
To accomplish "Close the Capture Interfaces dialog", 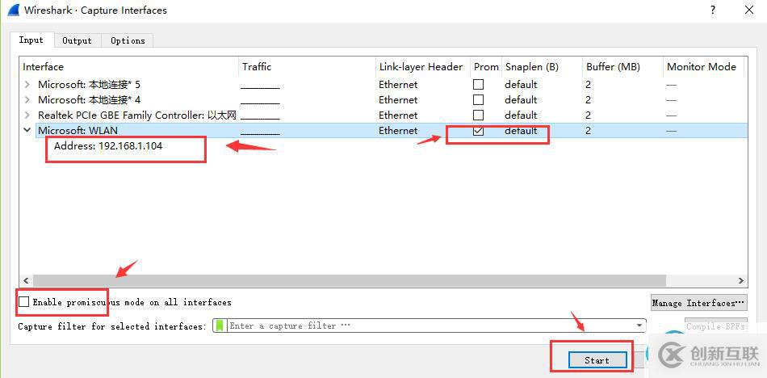I will click(x=749, y=10).
